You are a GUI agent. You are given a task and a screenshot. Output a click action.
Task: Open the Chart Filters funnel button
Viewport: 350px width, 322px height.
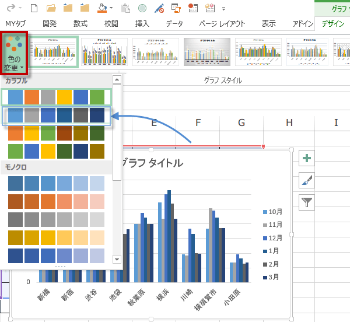[x=307, y=202]
